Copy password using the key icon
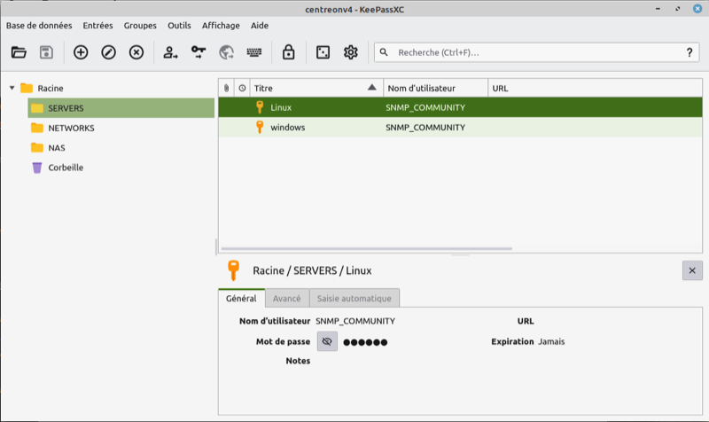The width and height of the screenshot is (709, 422). click(x=199, y=52)
